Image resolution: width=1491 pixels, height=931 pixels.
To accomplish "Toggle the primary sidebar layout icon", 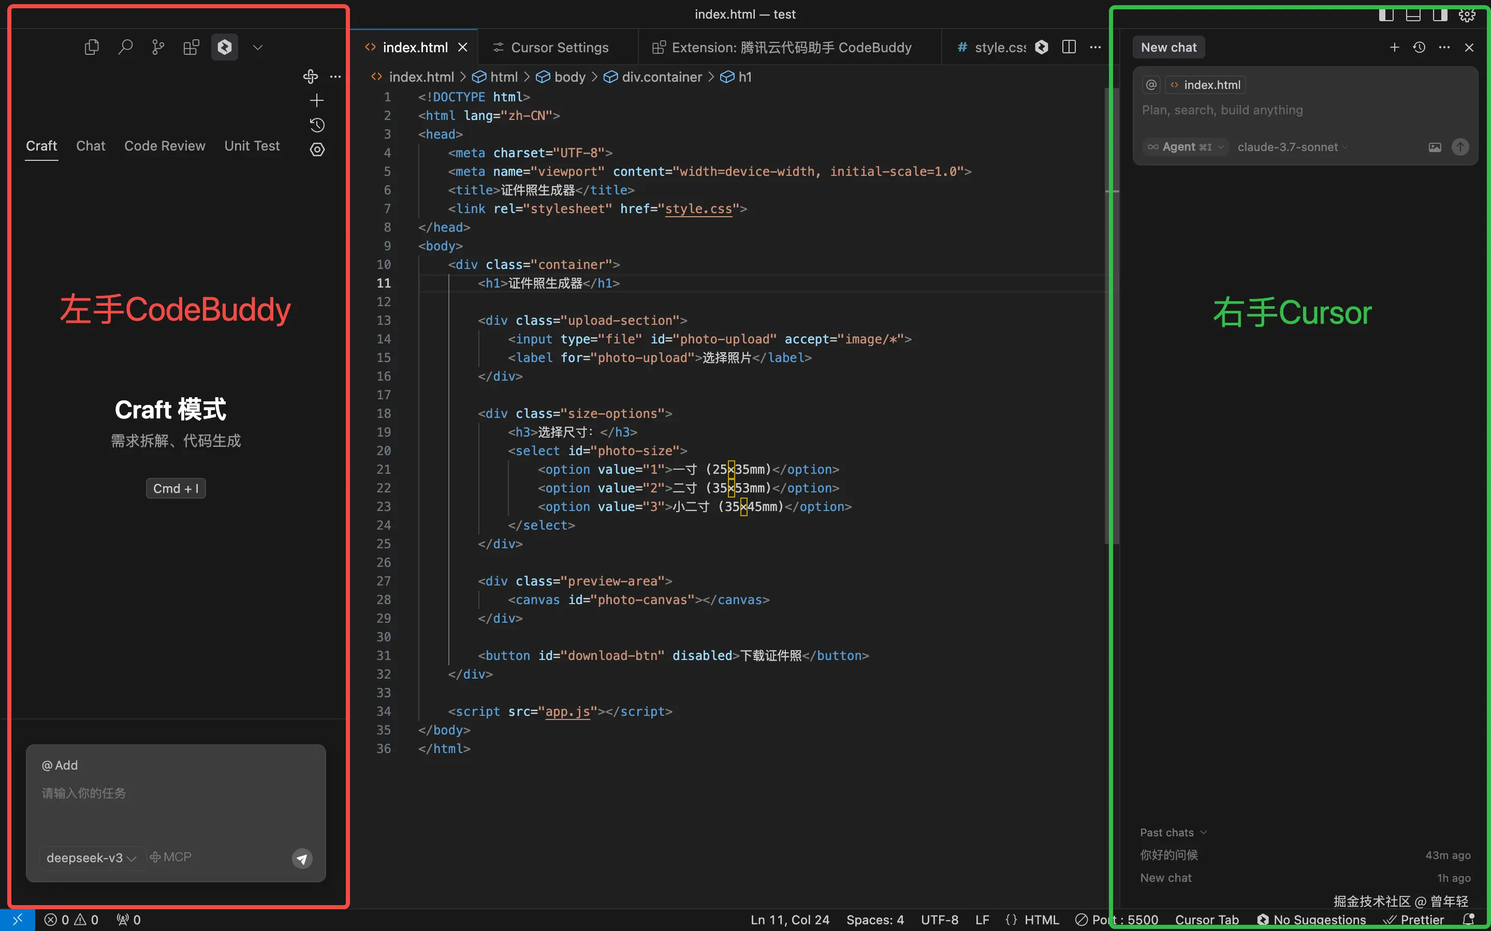I will coord(1386,15).
